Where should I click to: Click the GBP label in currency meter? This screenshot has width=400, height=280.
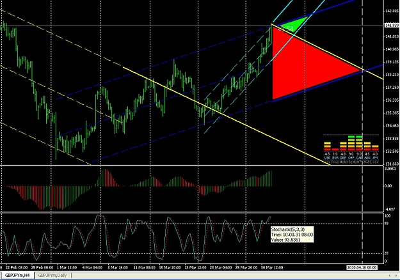coord(343,158)
